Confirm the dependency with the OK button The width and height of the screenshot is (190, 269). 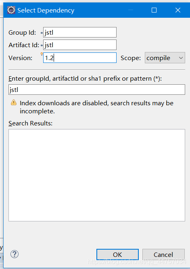tap(117, 254)
